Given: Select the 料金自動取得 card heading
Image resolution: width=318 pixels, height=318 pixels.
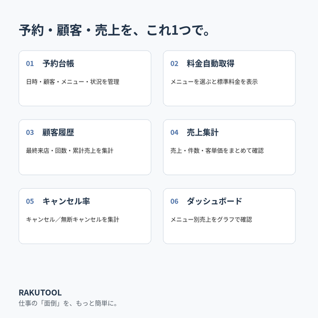Looking at the screenshot, I should click(210, 64).
